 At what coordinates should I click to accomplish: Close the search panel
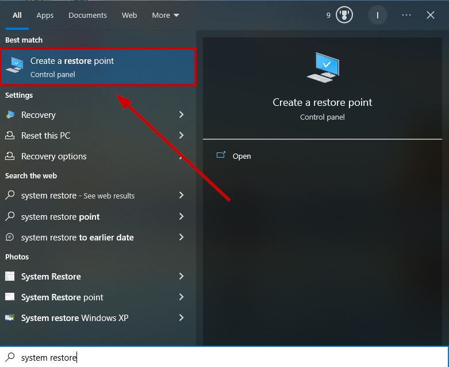pos(431,15)
